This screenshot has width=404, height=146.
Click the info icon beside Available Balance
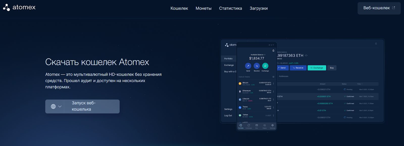265,55
